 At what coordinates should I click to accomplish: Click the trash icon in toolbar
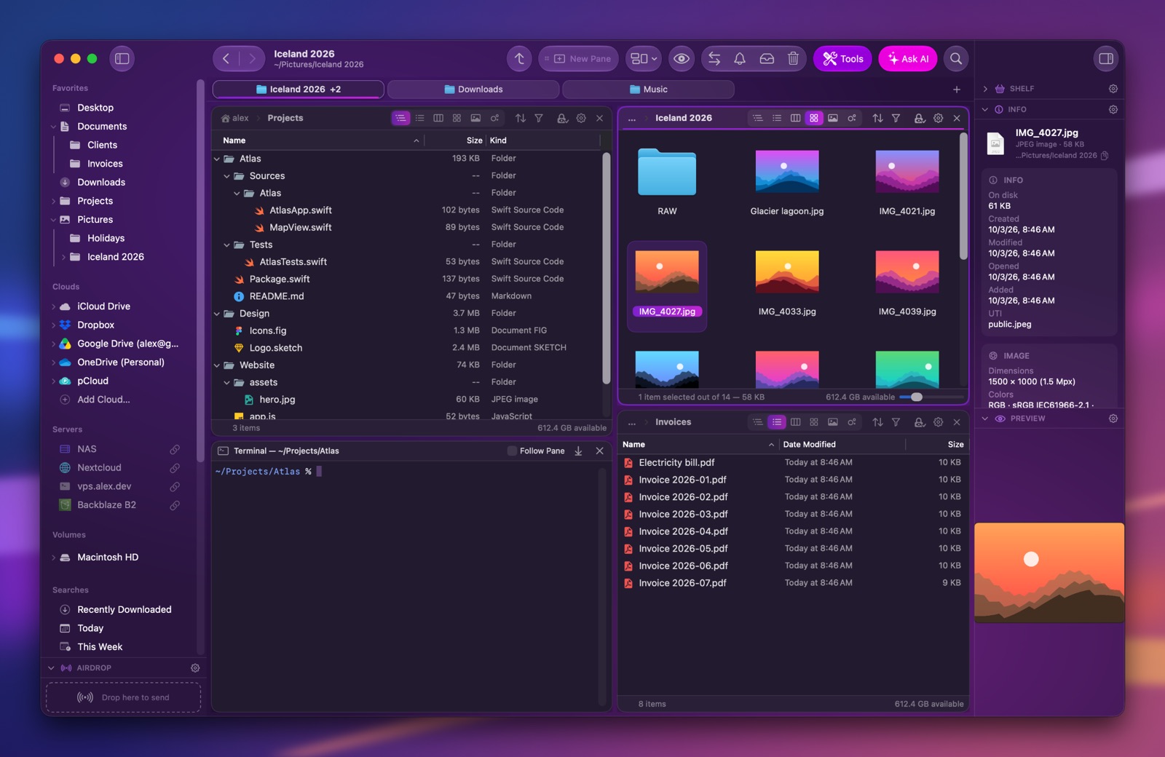tap(793, 59)
